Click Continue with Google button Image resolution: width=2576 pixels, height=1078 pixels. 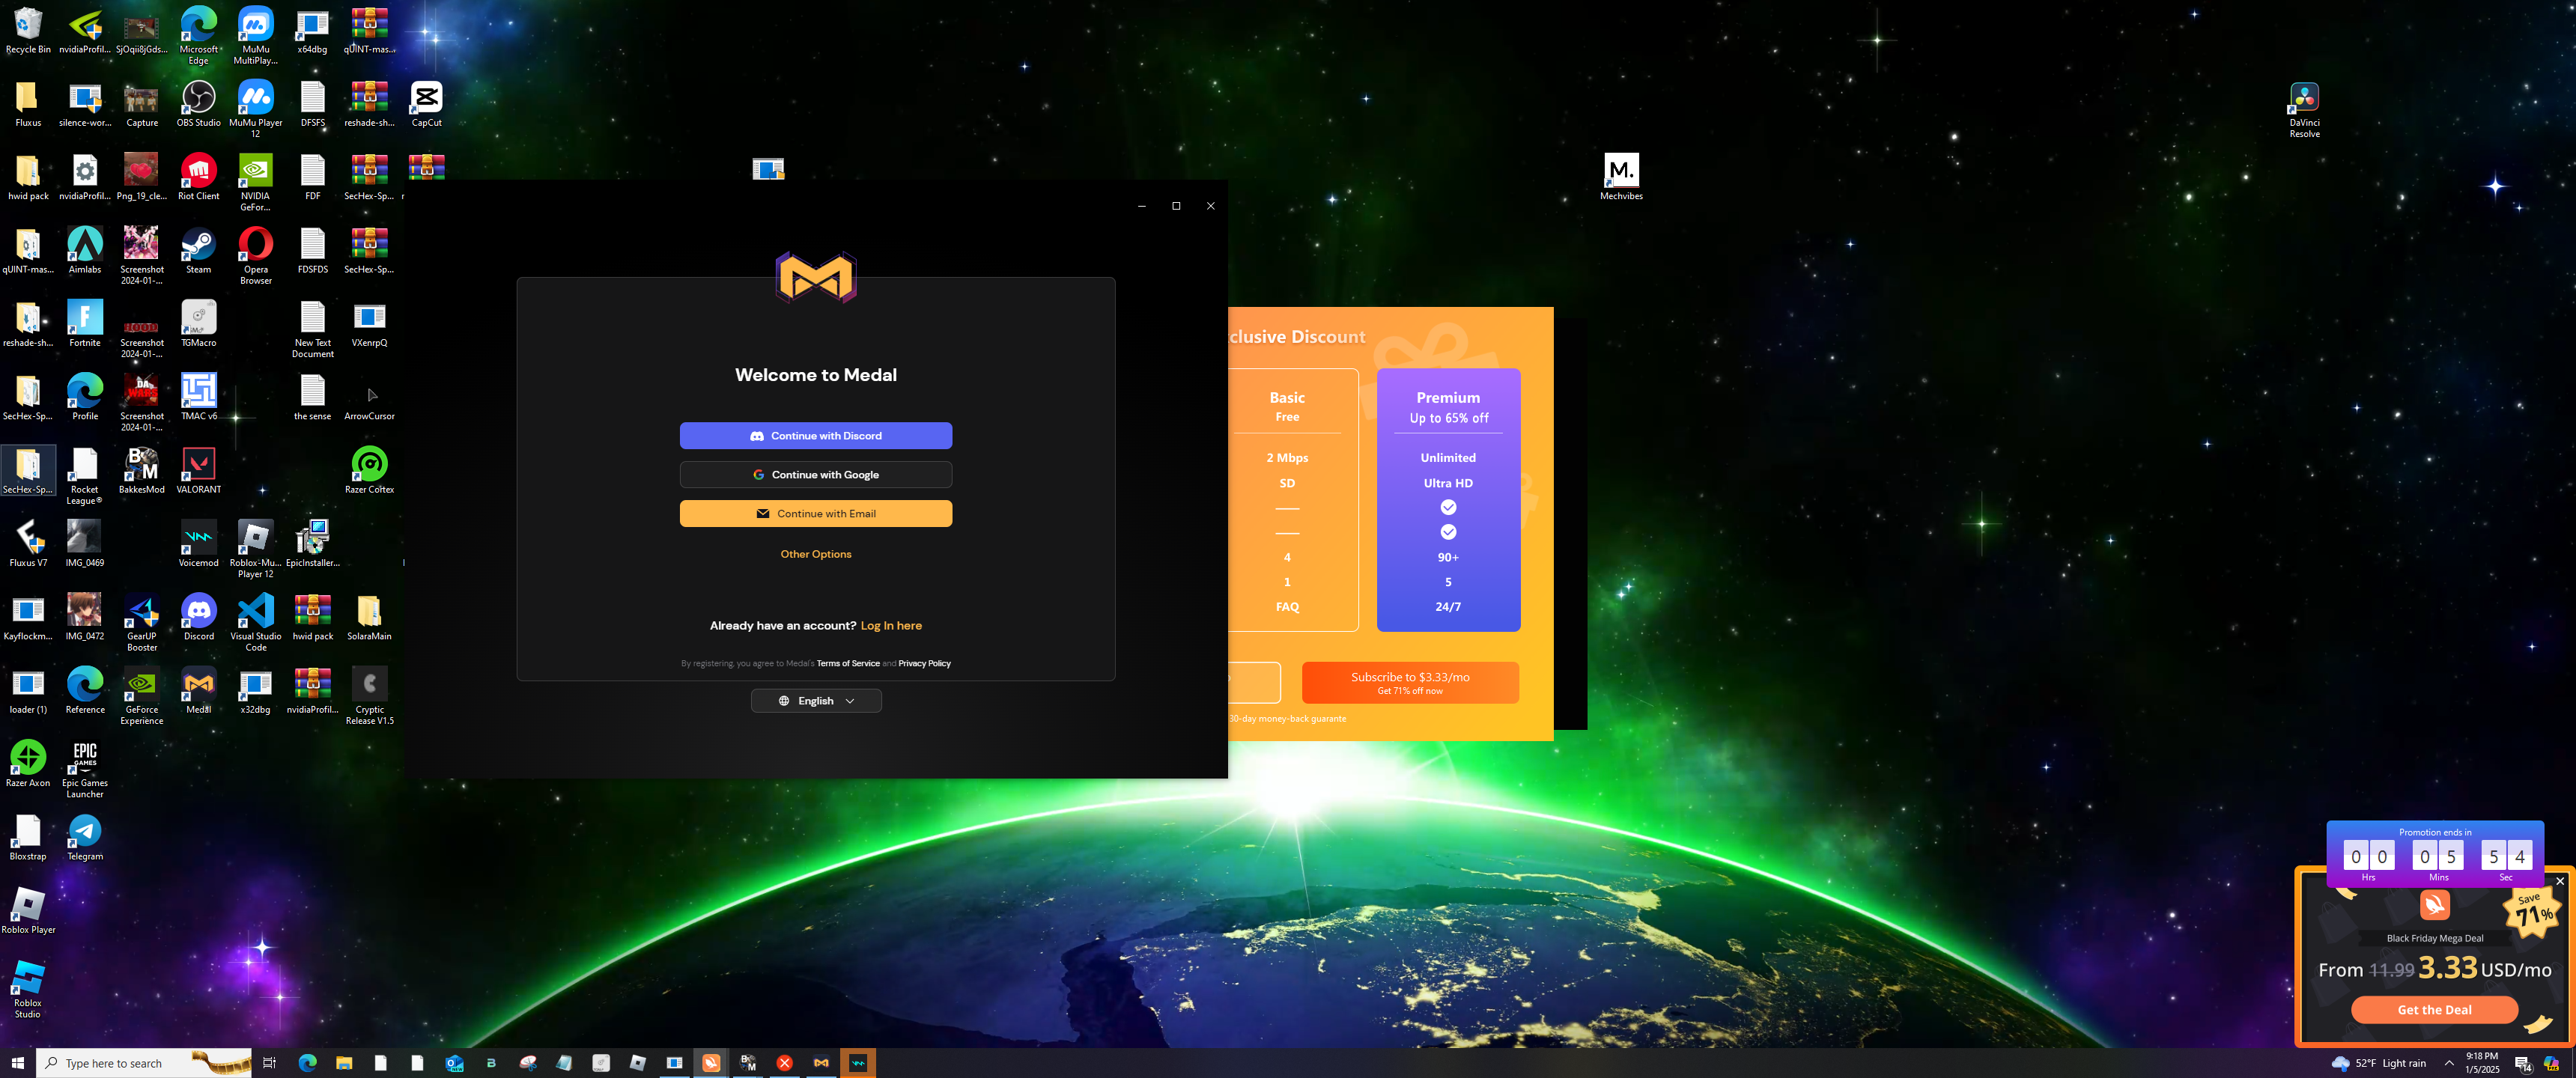click(x=815, y=475)
